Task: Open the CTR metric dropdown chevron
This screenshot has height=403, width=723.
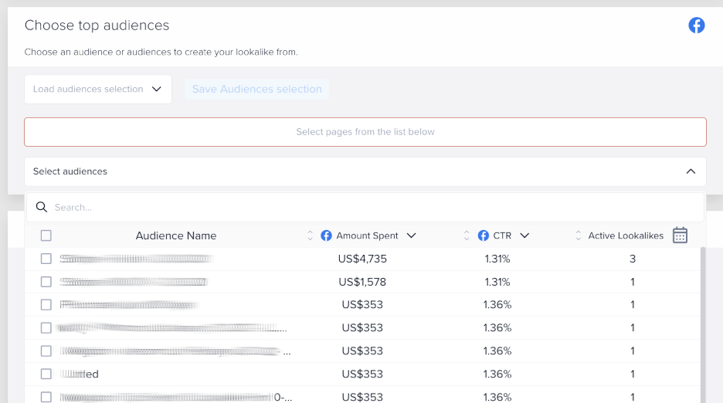Action: tap(524, 235)
